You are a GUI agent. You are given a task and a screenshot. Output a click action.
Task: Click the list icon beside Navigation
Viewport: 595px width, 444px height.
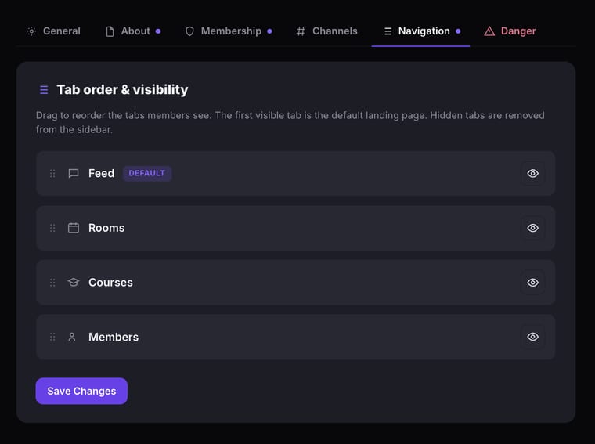[388, 31]
